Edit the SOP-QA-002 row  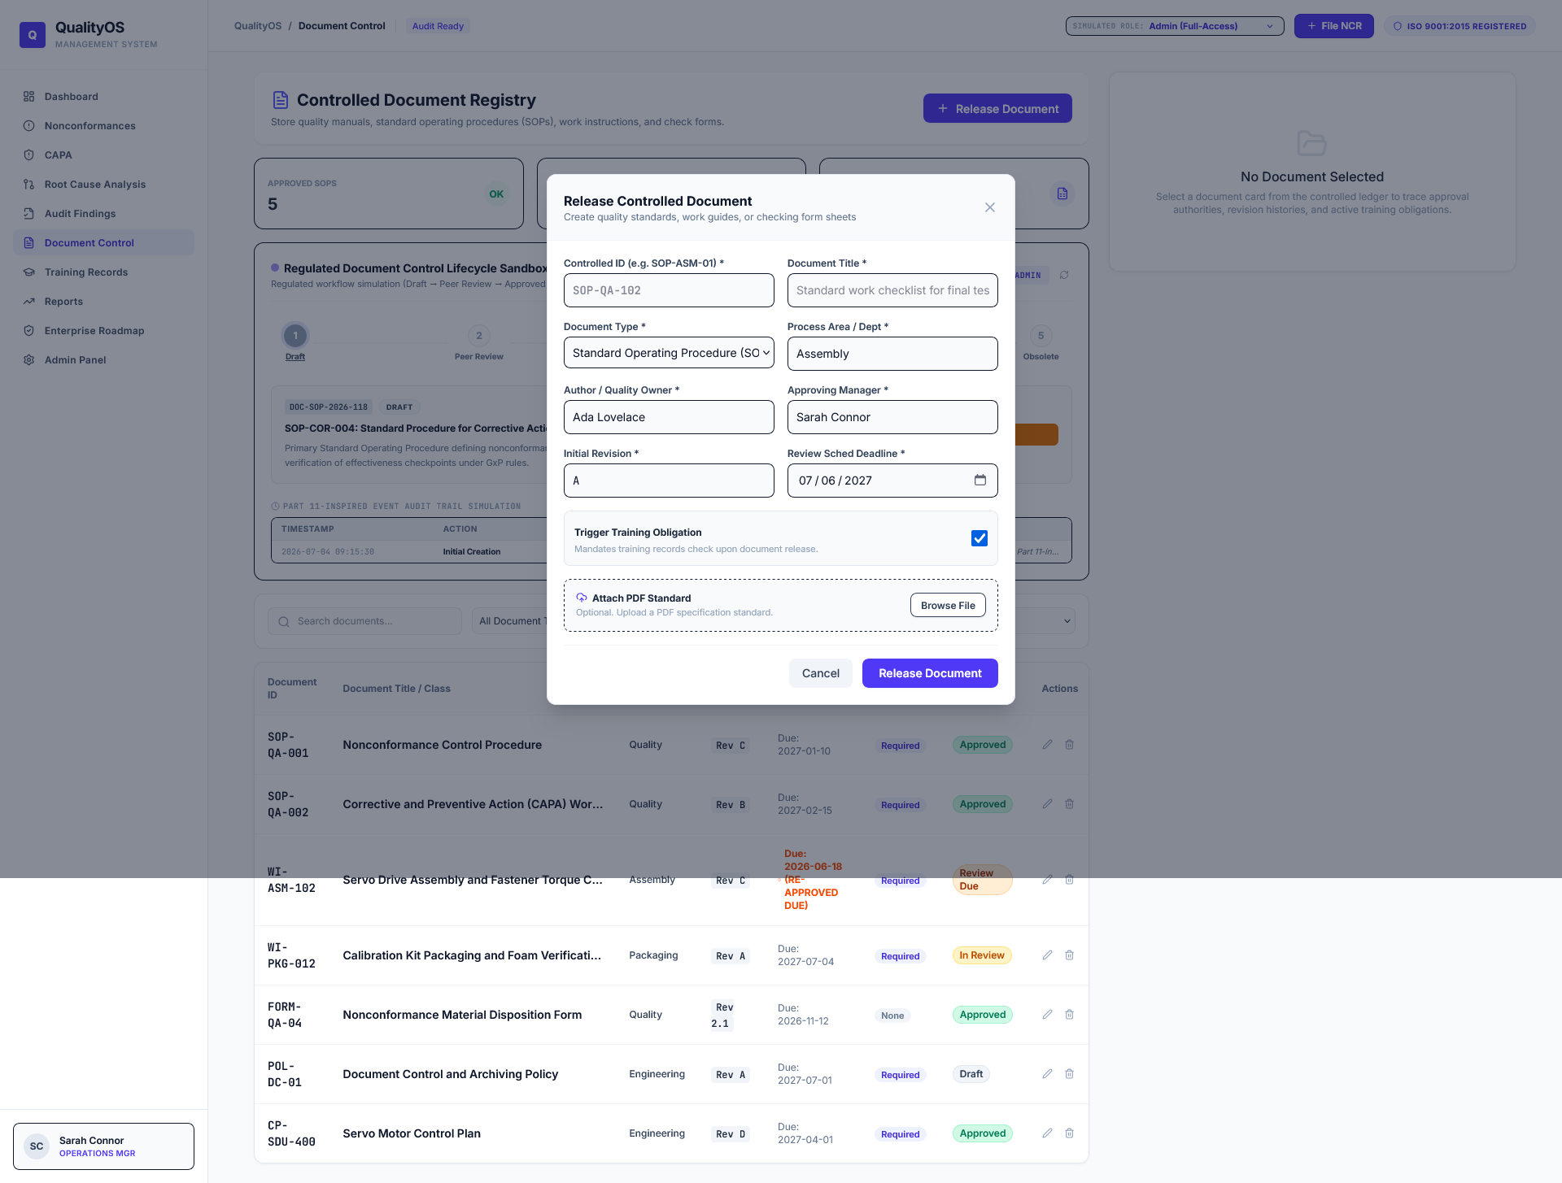(x=1048, y=804)
